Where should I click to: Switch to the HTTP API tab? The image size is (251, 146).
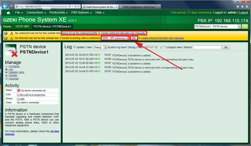pyautogui.click(x=22, y=27)
